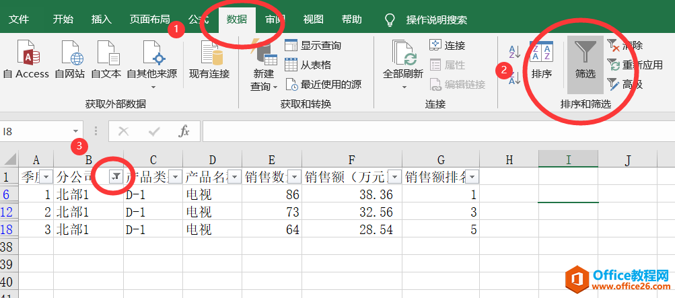Expand the 销售额（万元）column filter dropdown
The width and height of the screenshot is (675, 298).
tap(394, 177)
